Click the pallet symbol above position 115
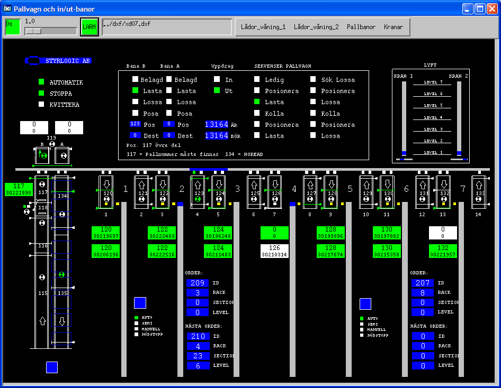Image resolution: width=501 pixels, height=388 pixels. (x=42, y=277)
